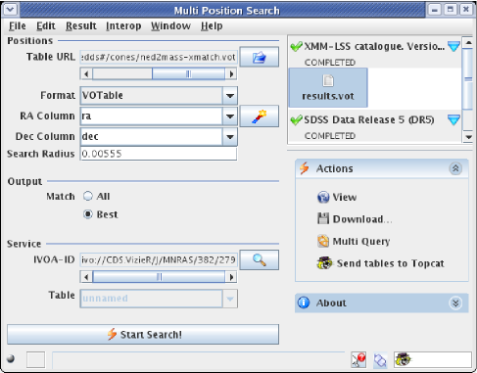Collapse the Actions panel
The width and height of the screenshot is (477, 373).
(455, 168)
